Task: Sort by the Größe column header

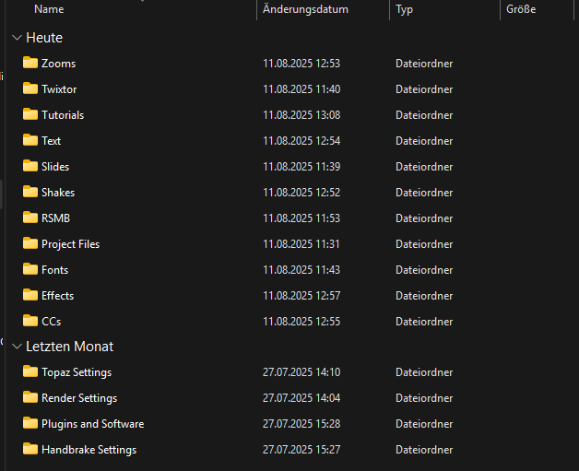Action: [521, 9]
